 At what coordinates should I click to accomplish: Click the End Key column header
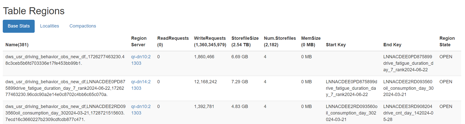pyautogui.click(x=392, y=45)
